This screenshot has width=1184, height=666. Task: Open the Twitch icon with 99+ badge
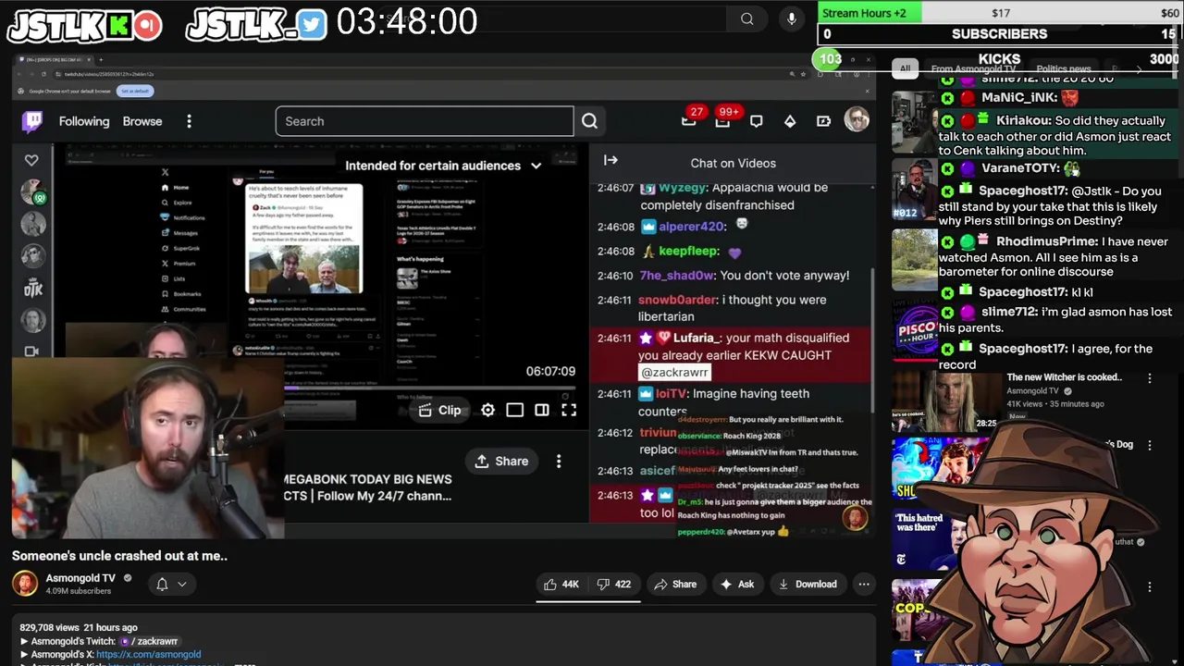(723, 120)
